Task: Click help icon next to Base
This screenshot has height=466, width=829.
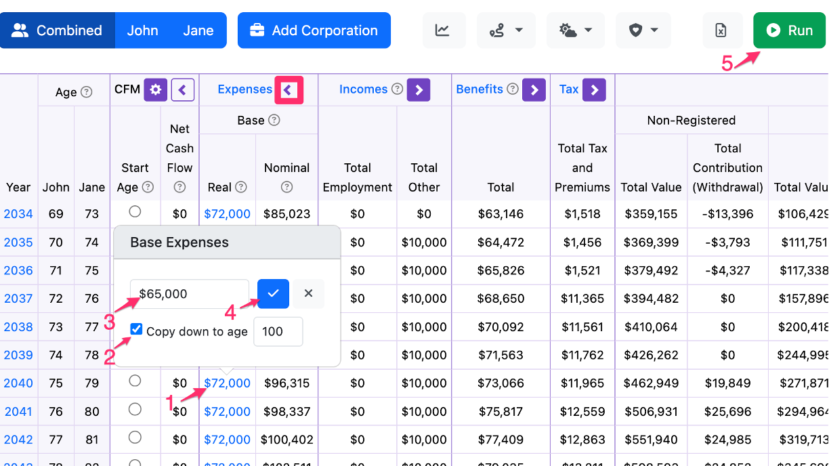Action: pos(274,120)
